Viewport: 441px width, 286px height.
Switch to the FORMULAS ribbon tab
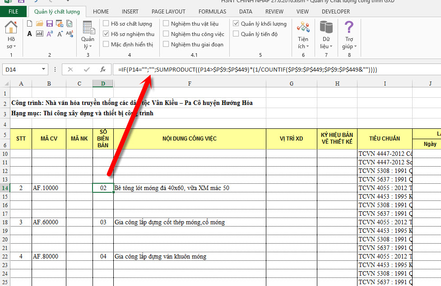click(212, 12)
